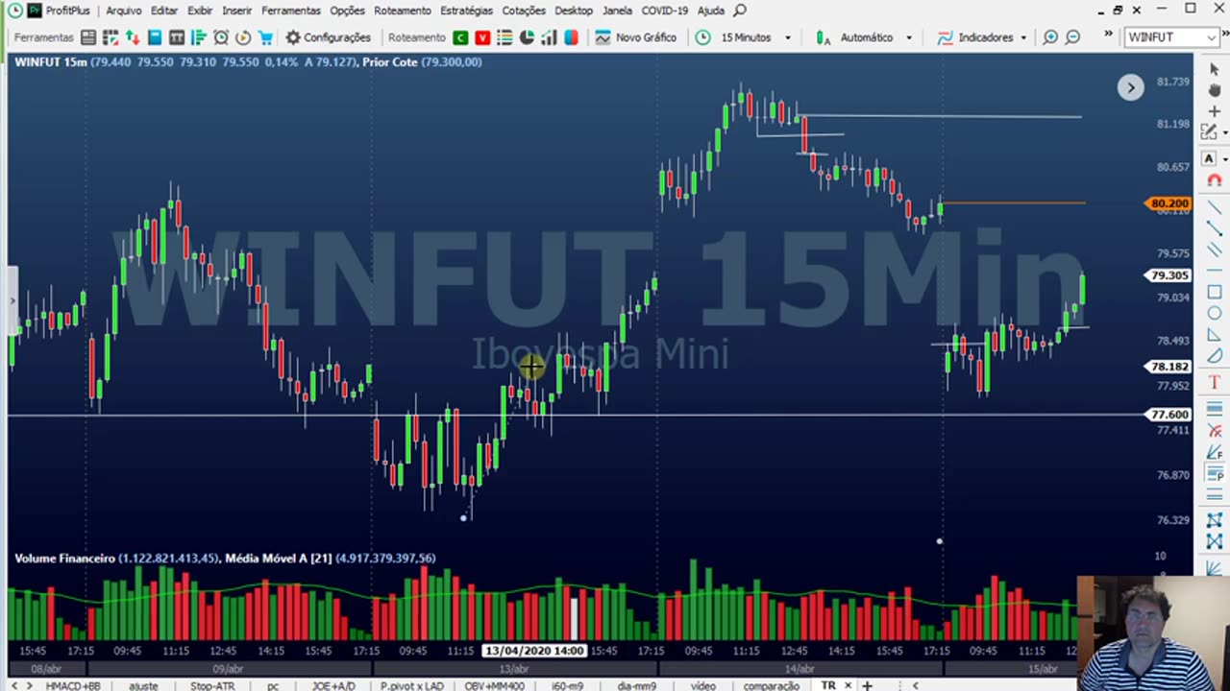Open the colored order list icon
1230x691 pixels.
(504, 37)
